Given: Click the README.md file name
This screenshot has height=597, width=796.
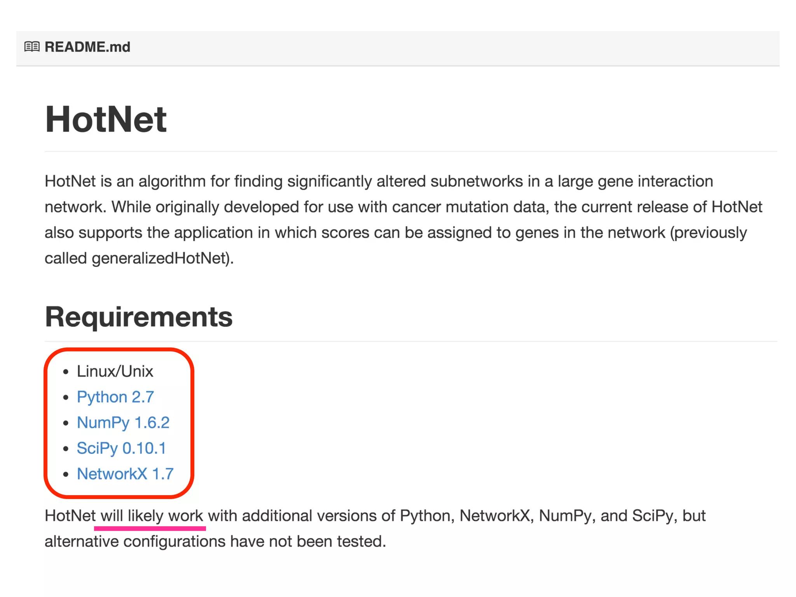Looking at the screenshot, I should (x=87, y=47).
